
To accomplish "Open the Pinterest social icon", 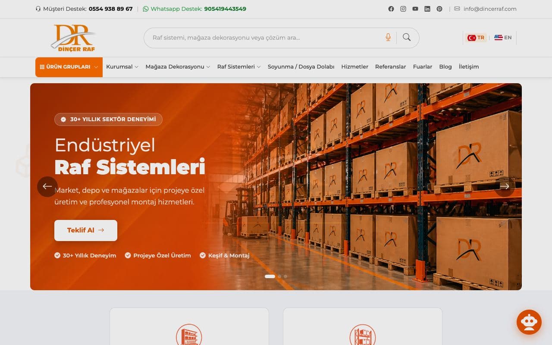I will (439, 9).
